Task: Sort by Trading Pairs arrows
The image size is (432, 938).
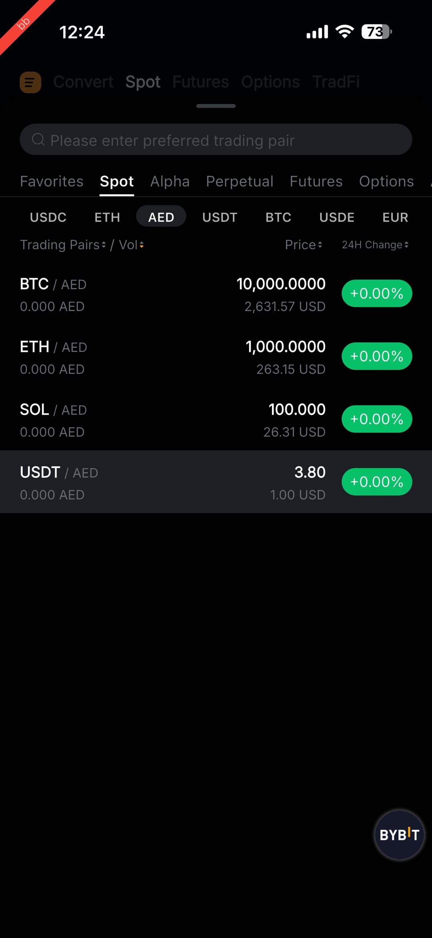Action: (104, 245)
